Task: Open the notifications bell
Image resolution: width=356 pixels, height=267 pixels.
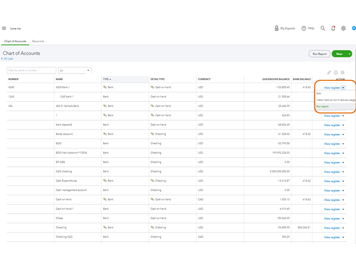Action: 333,28
